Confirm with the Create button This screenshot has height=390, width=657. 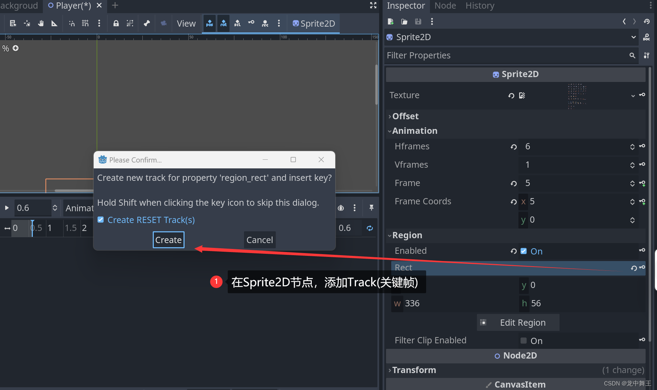click(x=168, y=240)
